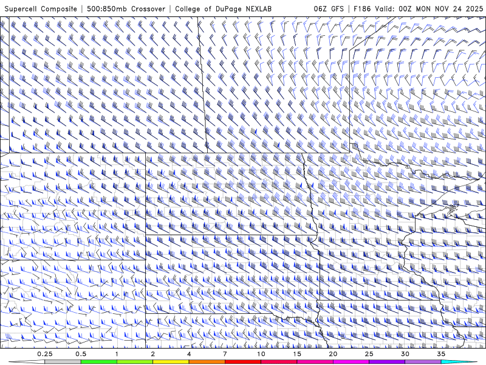Image resolution: width=486 pixels, height=365 pixels.
Task: Click the legend value "7"
Action: pos(225,354)
